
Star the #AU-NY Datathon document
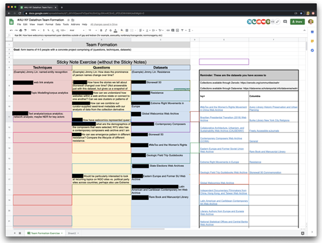68,20
